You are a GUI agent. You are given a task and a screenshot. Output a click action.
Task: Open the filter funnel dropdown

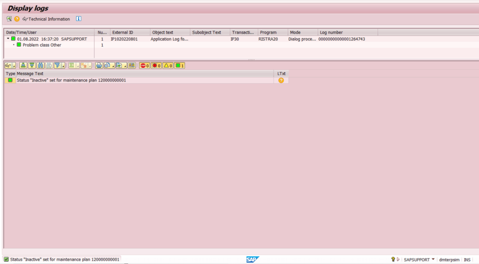63,66
